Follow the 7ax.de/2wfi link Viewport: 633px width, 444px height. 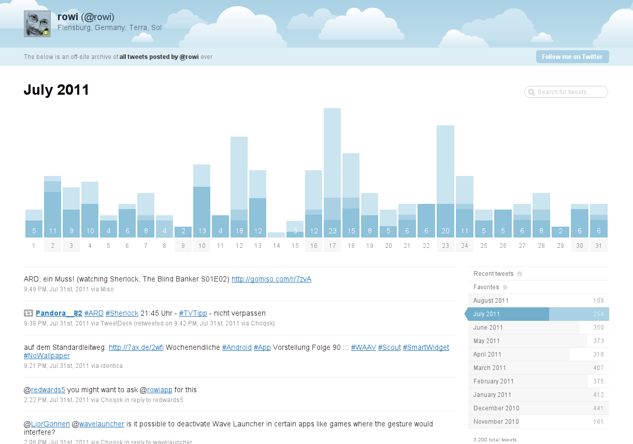(136, 347)
